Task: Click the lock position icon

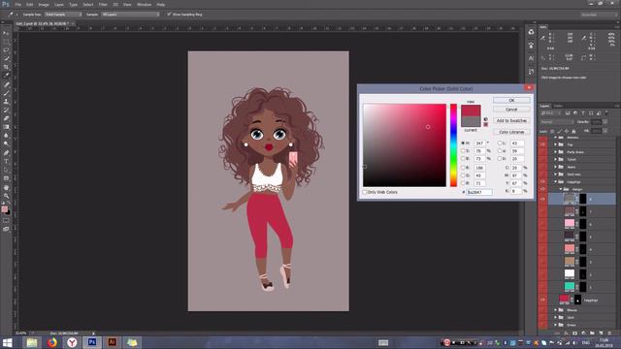Action: pos(567,132)
